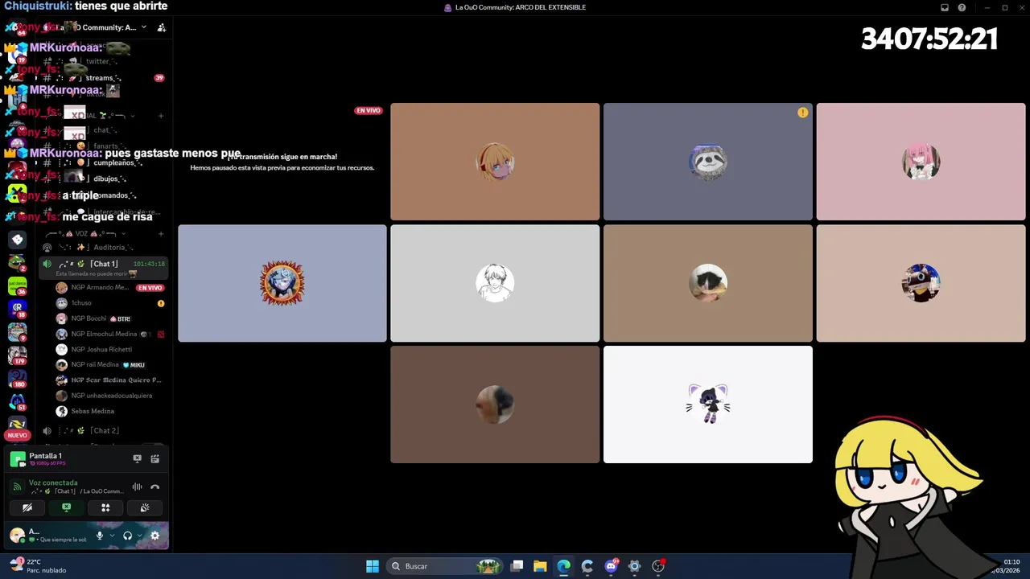Open the microphone input options arrow

click(112, 536)
